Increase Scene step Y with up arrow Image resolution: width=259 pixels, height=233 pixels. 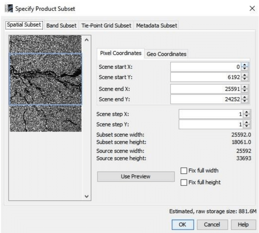247,122
